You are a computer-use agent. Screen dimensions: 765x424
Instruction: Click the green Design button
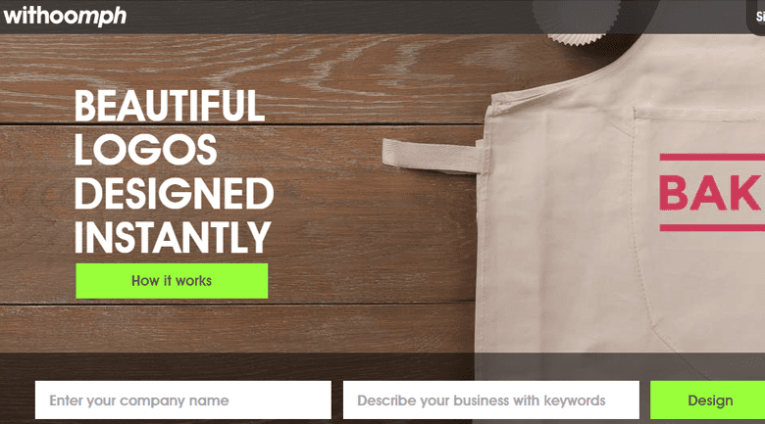click(x=708, y=400)
